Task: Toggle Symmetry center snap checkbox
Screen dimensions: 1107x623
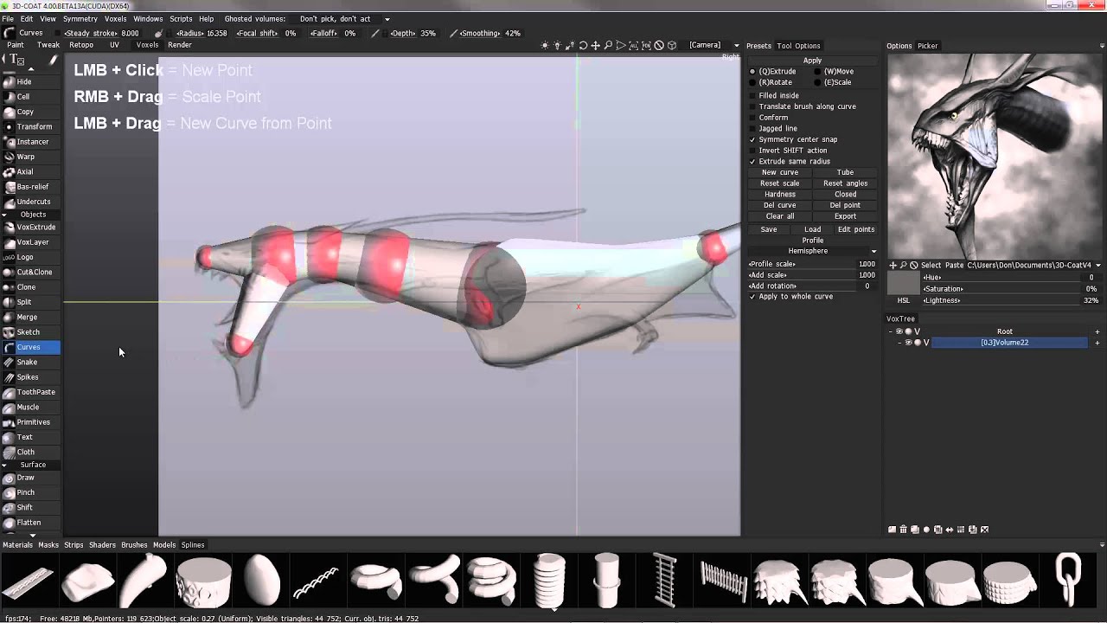Action: point(752,139)
